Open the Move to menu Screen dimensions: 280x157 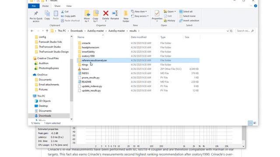[x=87, y=17]
